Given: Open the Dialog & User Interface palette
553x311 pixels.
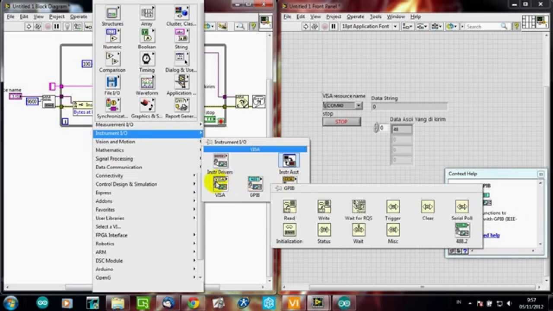Looking at the screenshot, I should 181,58.
